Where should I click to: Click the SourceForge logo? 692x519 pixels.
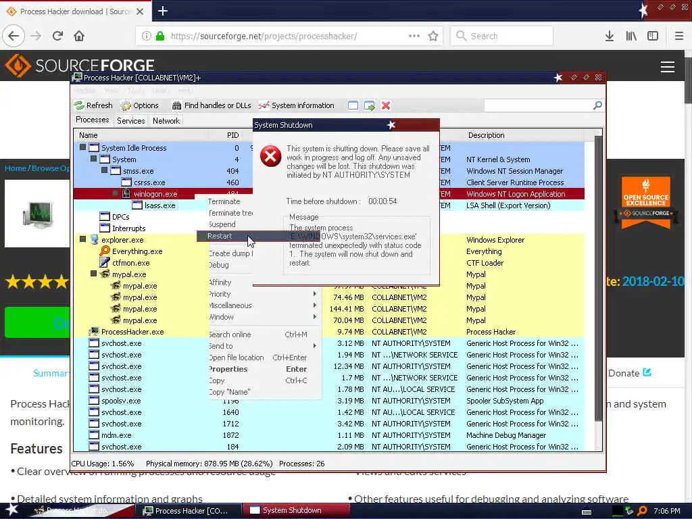click(x=80, y=66)
